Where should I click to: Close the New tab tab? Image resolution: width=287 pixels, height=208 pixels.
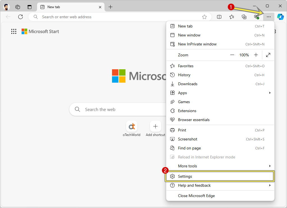pos(100,7)
